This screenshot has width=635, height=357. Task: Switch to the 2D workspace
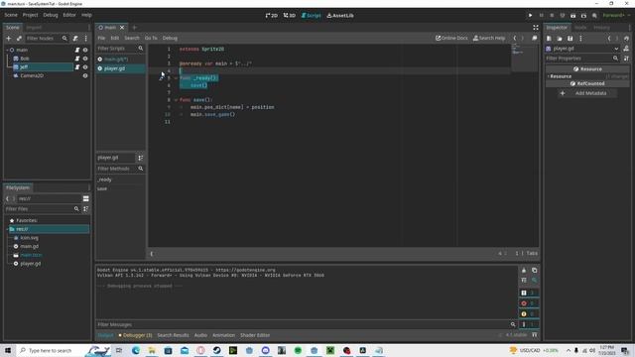pos(271,16)
